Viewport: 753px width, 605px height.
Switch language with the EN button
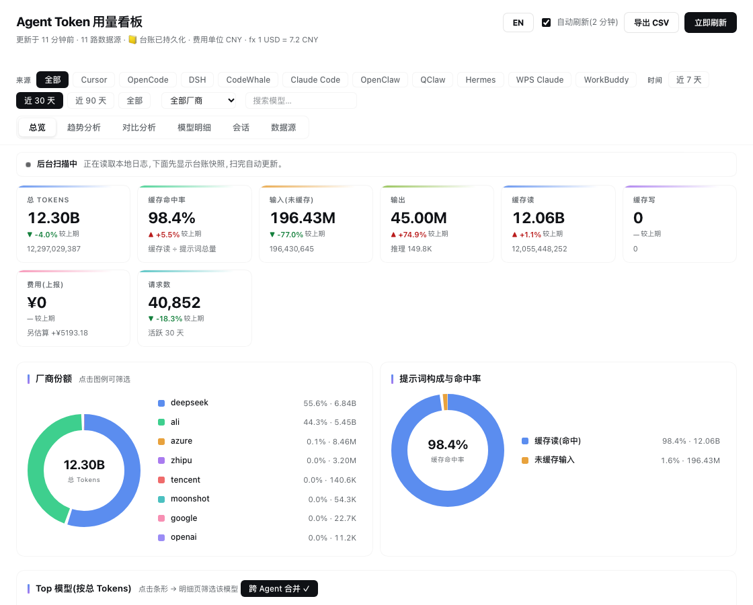click(x=518, y=23)
